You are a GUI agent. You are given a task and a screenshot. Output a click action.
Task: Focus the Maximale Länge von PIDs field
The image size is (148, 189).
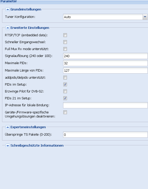(105, 70)
